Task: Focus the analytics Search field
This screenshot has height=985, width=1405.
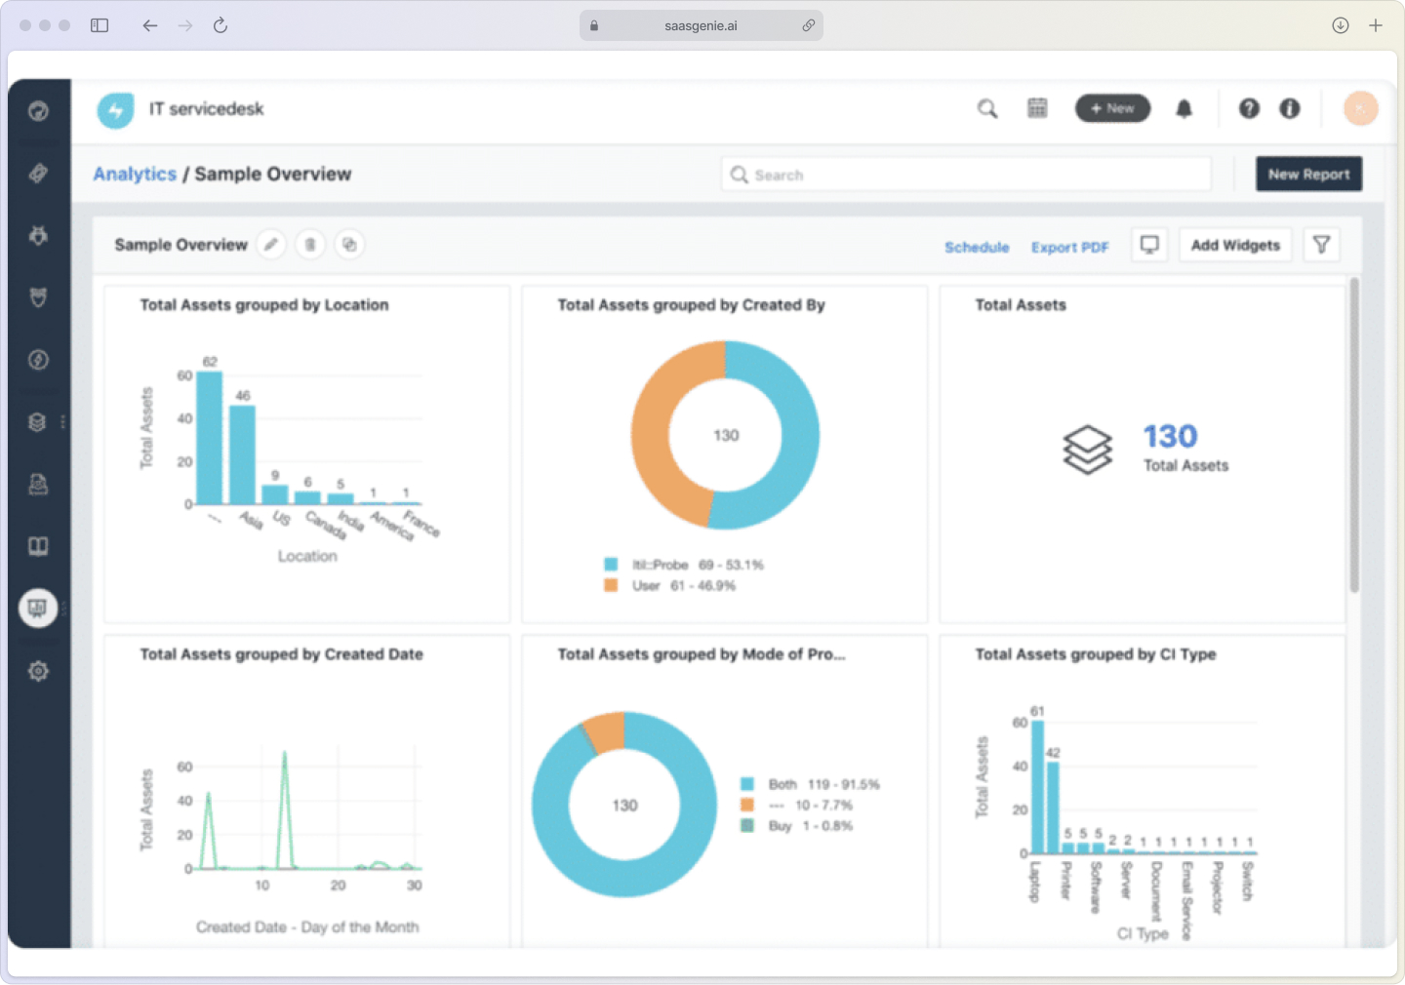Action: (966, 175)
